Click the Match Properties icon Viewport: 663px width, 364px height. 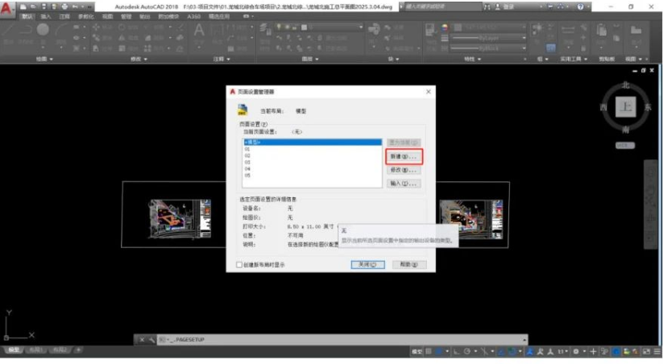point(430,30)
